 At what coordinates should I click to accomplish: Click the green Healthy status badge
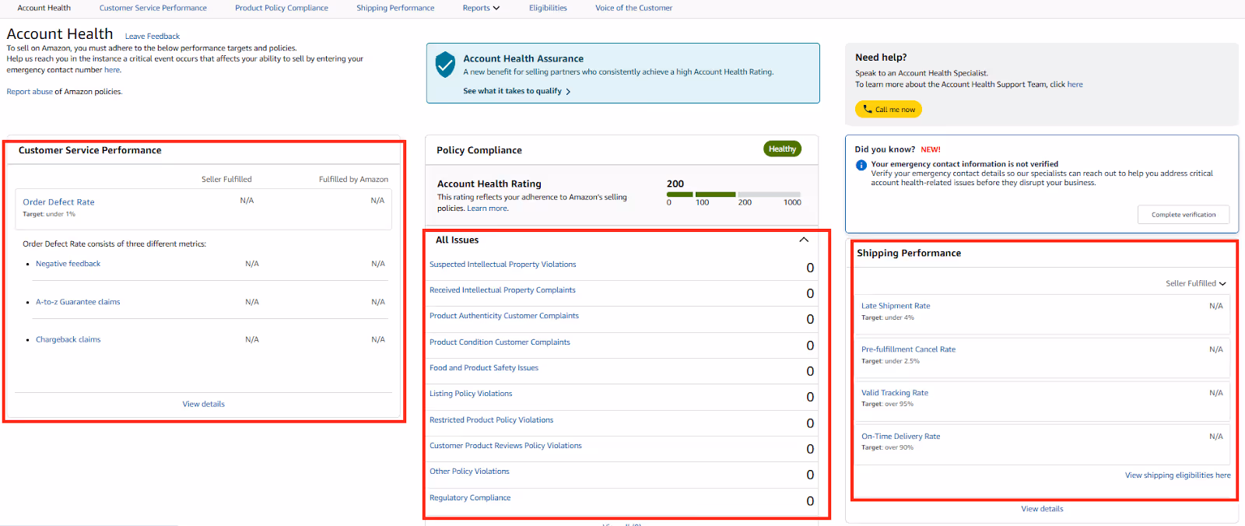[782, 149]
